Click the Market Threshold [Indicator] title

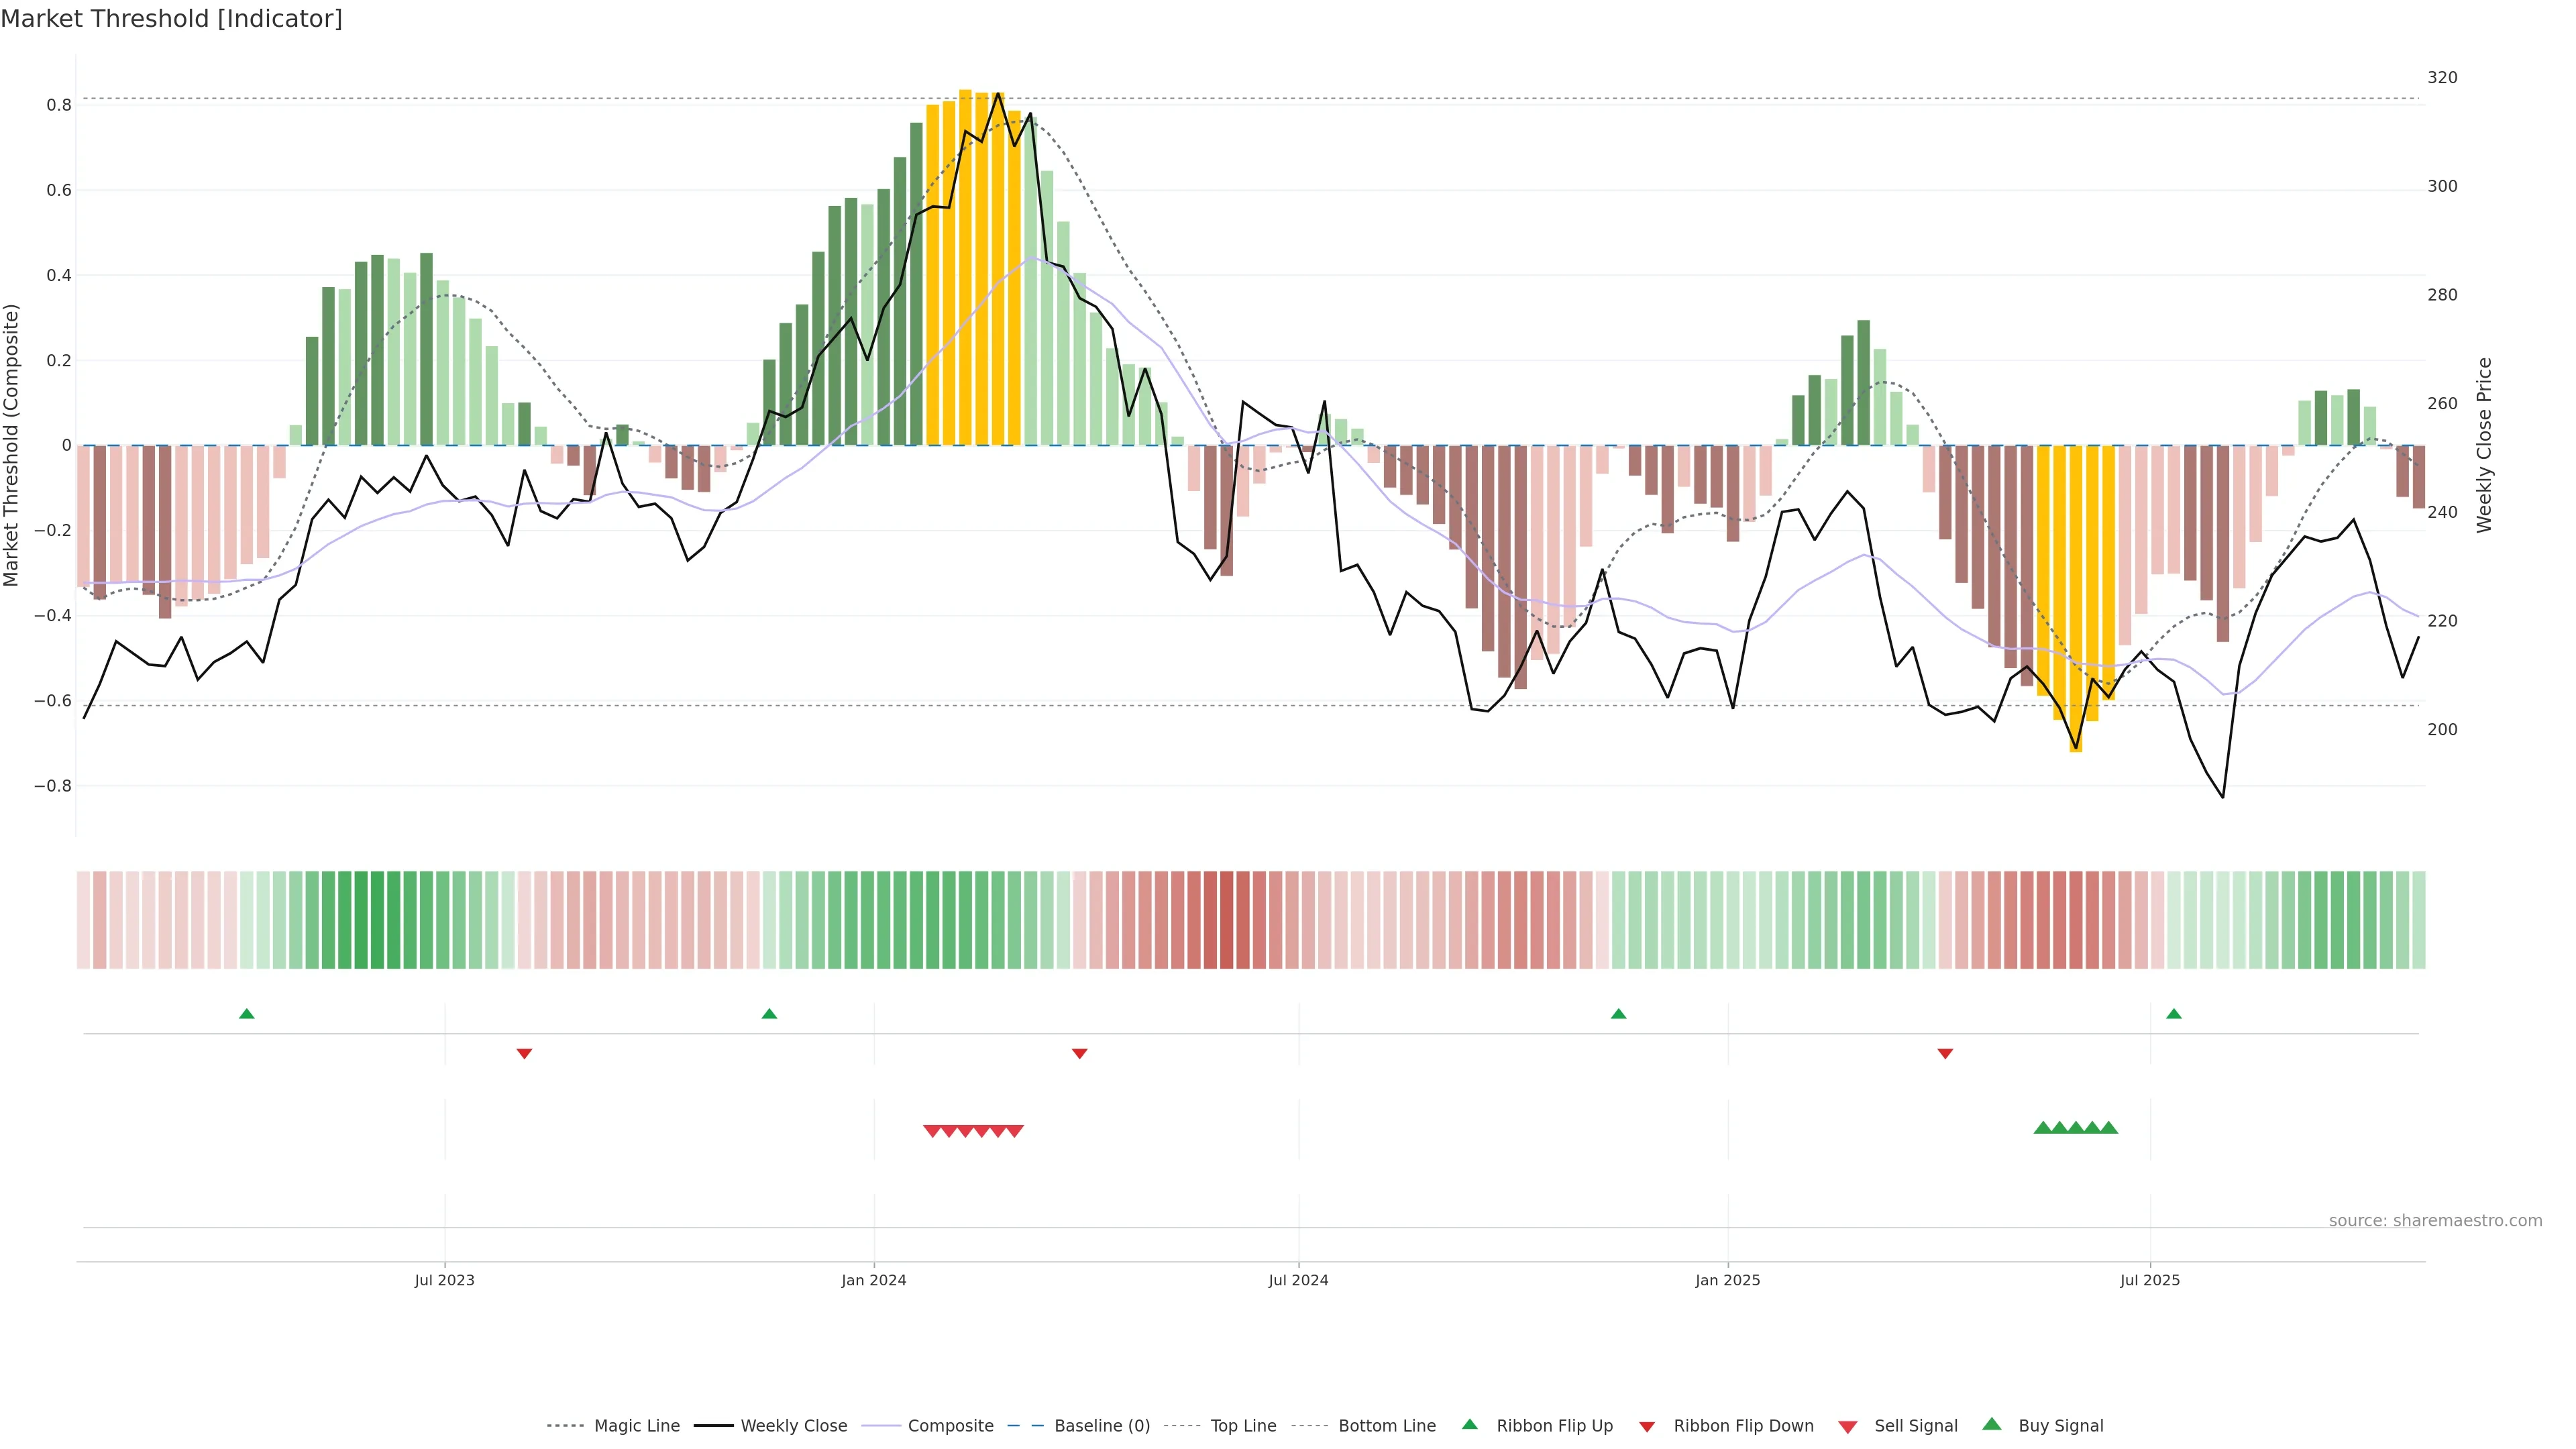point(171,19)
